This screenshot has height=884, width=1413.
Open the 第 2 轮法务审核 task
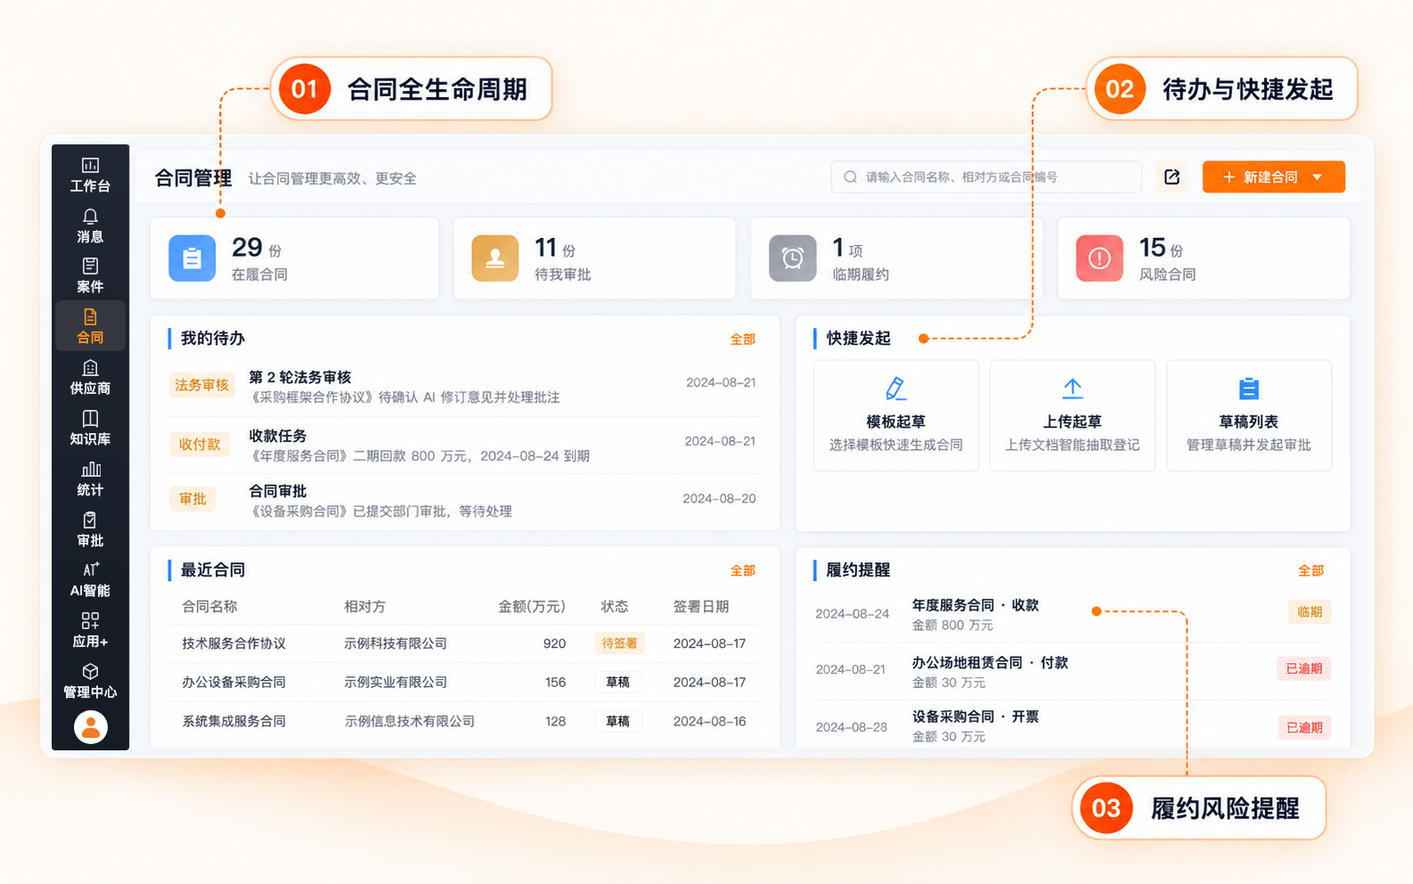point(463,387)
